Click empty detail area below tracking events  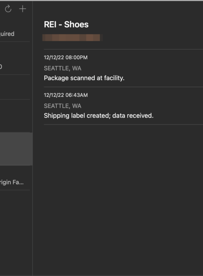[118, 199]
